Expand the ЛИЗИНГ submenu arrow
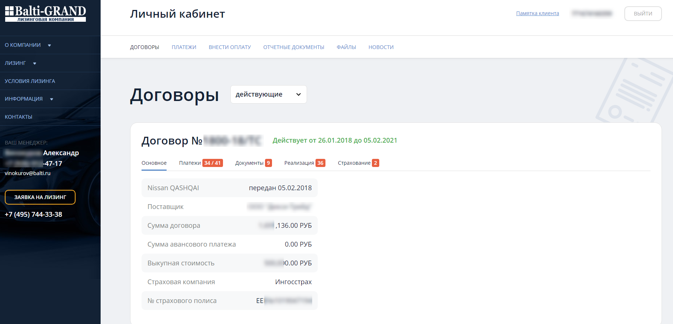This screenshot has width=673, height=324. click(35, 63)
